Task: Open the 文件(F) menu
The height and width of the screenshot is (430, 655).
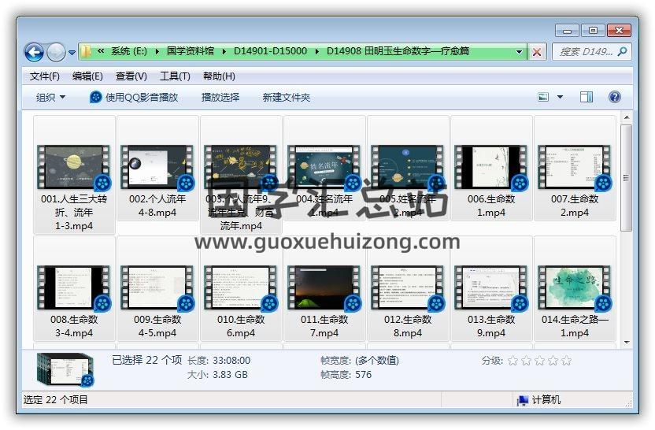Action: pos(45,76)
